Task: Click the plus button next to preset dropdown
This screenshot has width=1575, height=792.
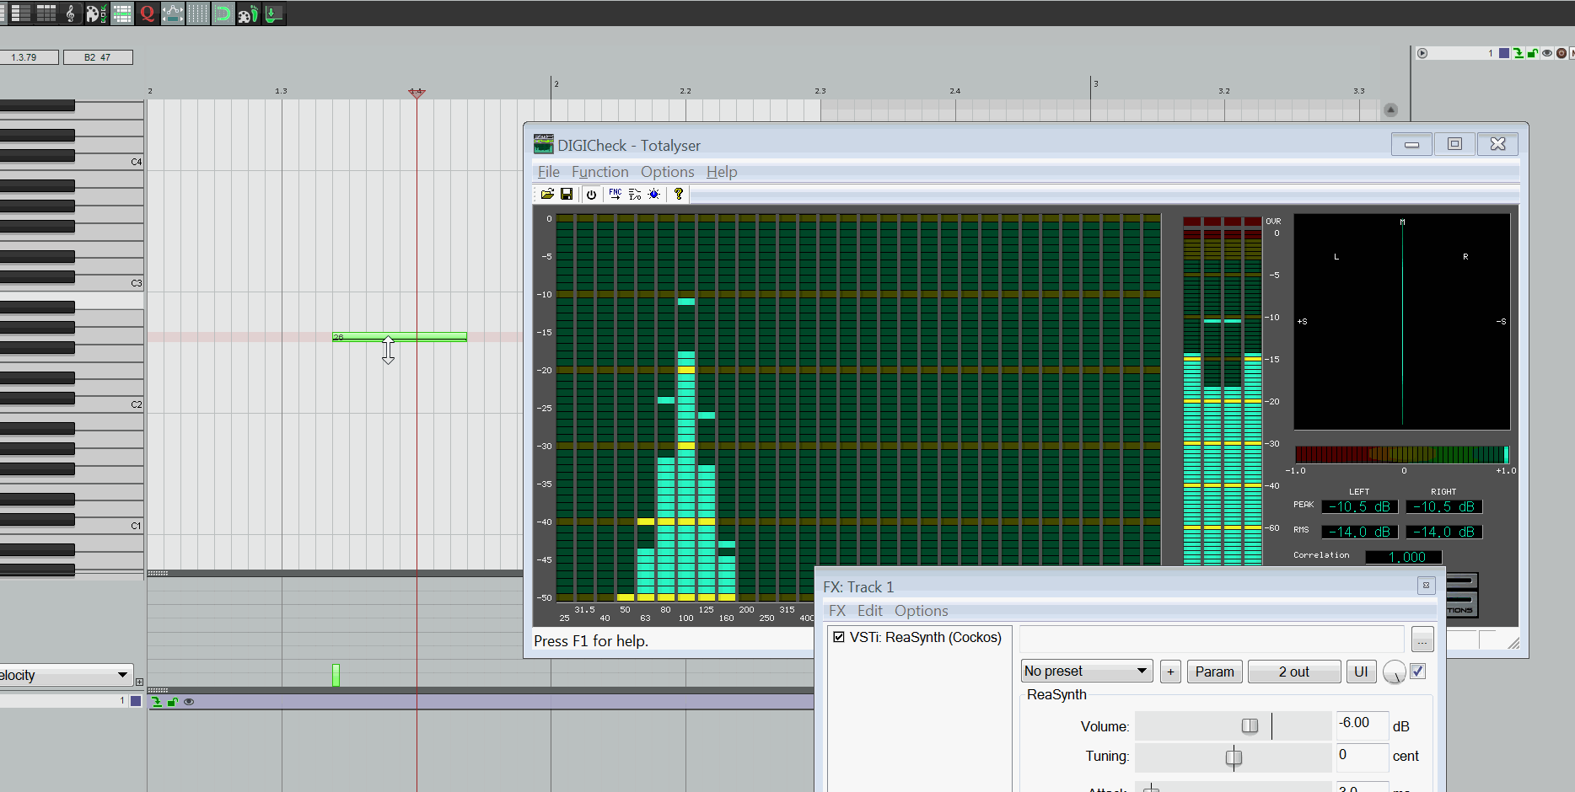Action: 1170,672
